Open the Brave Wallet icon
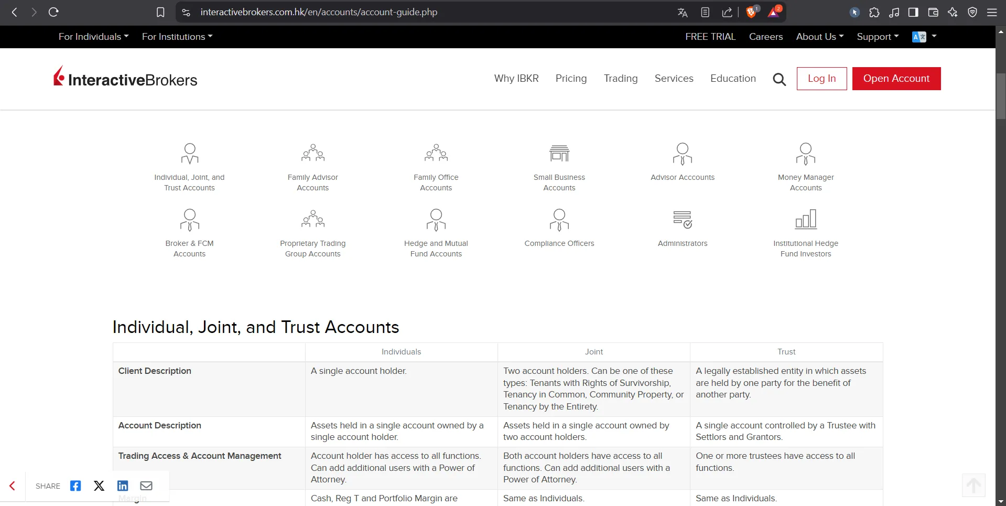The image size is (1006, 506). pyautogui.click(x=933, y=12)
